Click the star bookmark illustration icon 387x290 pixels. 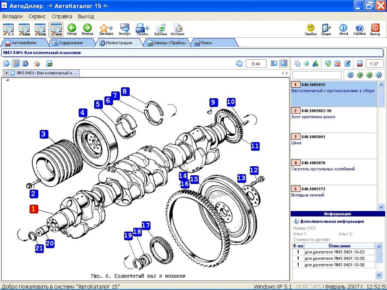36,63
